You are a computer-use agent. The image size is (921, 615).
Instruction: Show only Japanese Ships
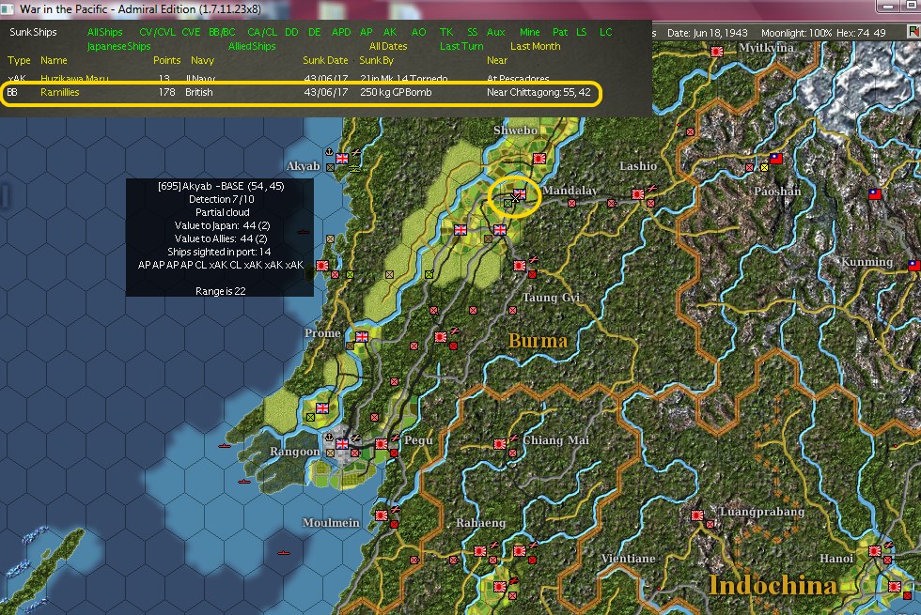pyautogui.click(x=118, y=46)
